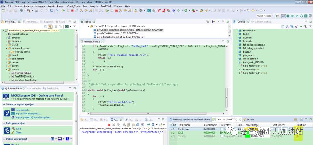Click the red Terminate debug icon

tap(72, 11)
